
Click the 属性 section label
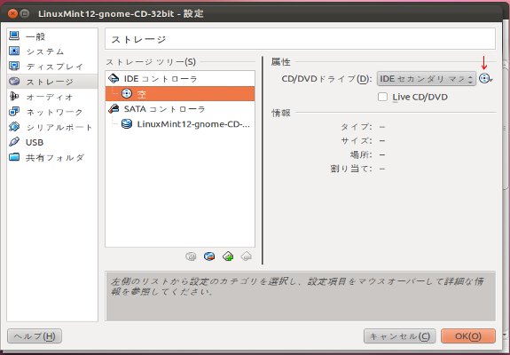280,62
